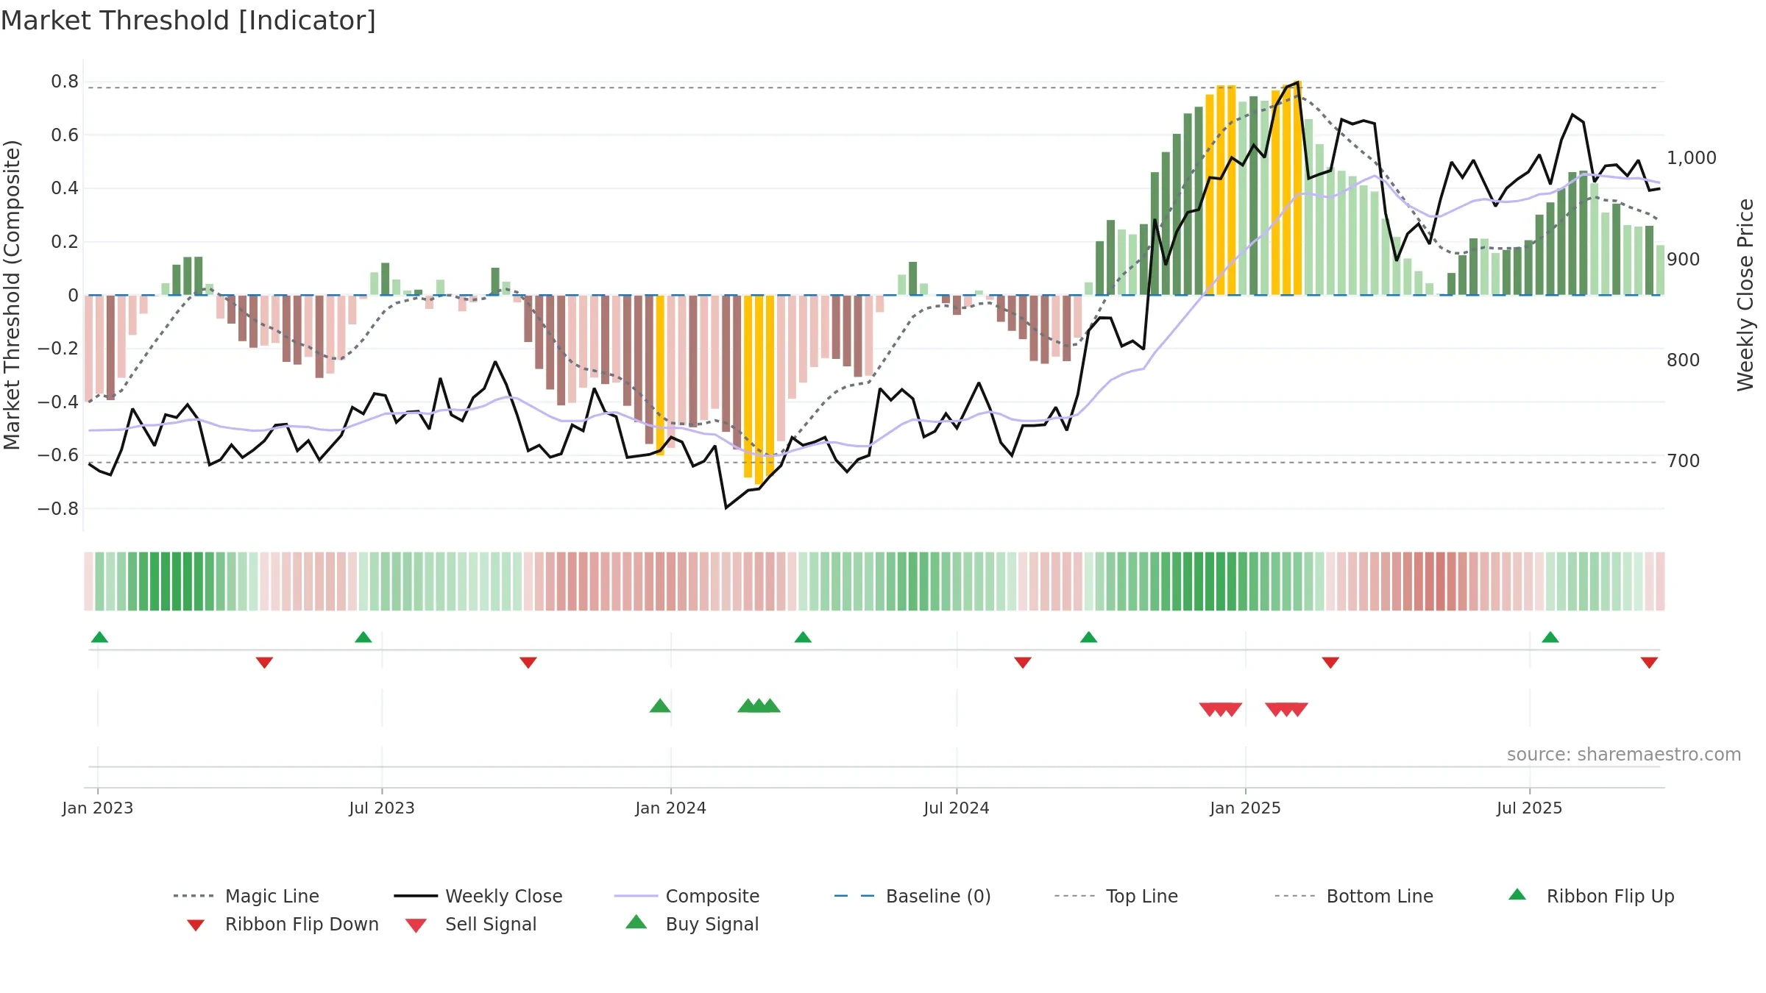Click the Jul 2025 x-axis label
1766x993 pixels.
[1529, 808]
